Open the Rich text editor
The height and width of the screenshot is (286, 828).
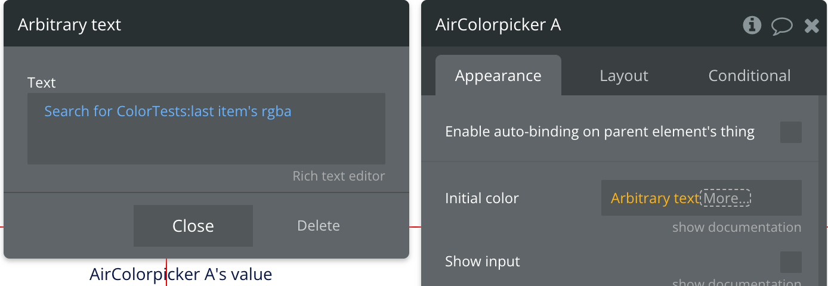click(x=338, y=176)
